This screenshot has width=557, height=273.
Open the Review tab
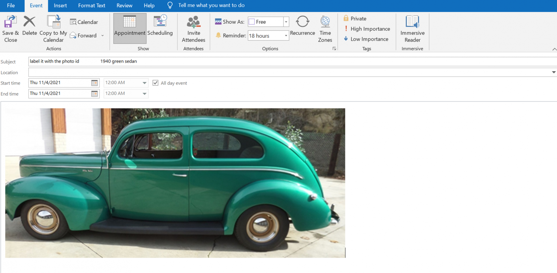click(x=124, y=6)
